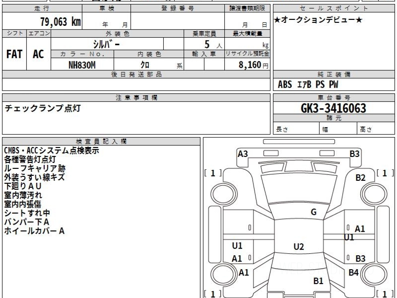Viewport: 397px width, 298px height.
Task: Select the バンパー下A note line
Action: coord(26,222)
